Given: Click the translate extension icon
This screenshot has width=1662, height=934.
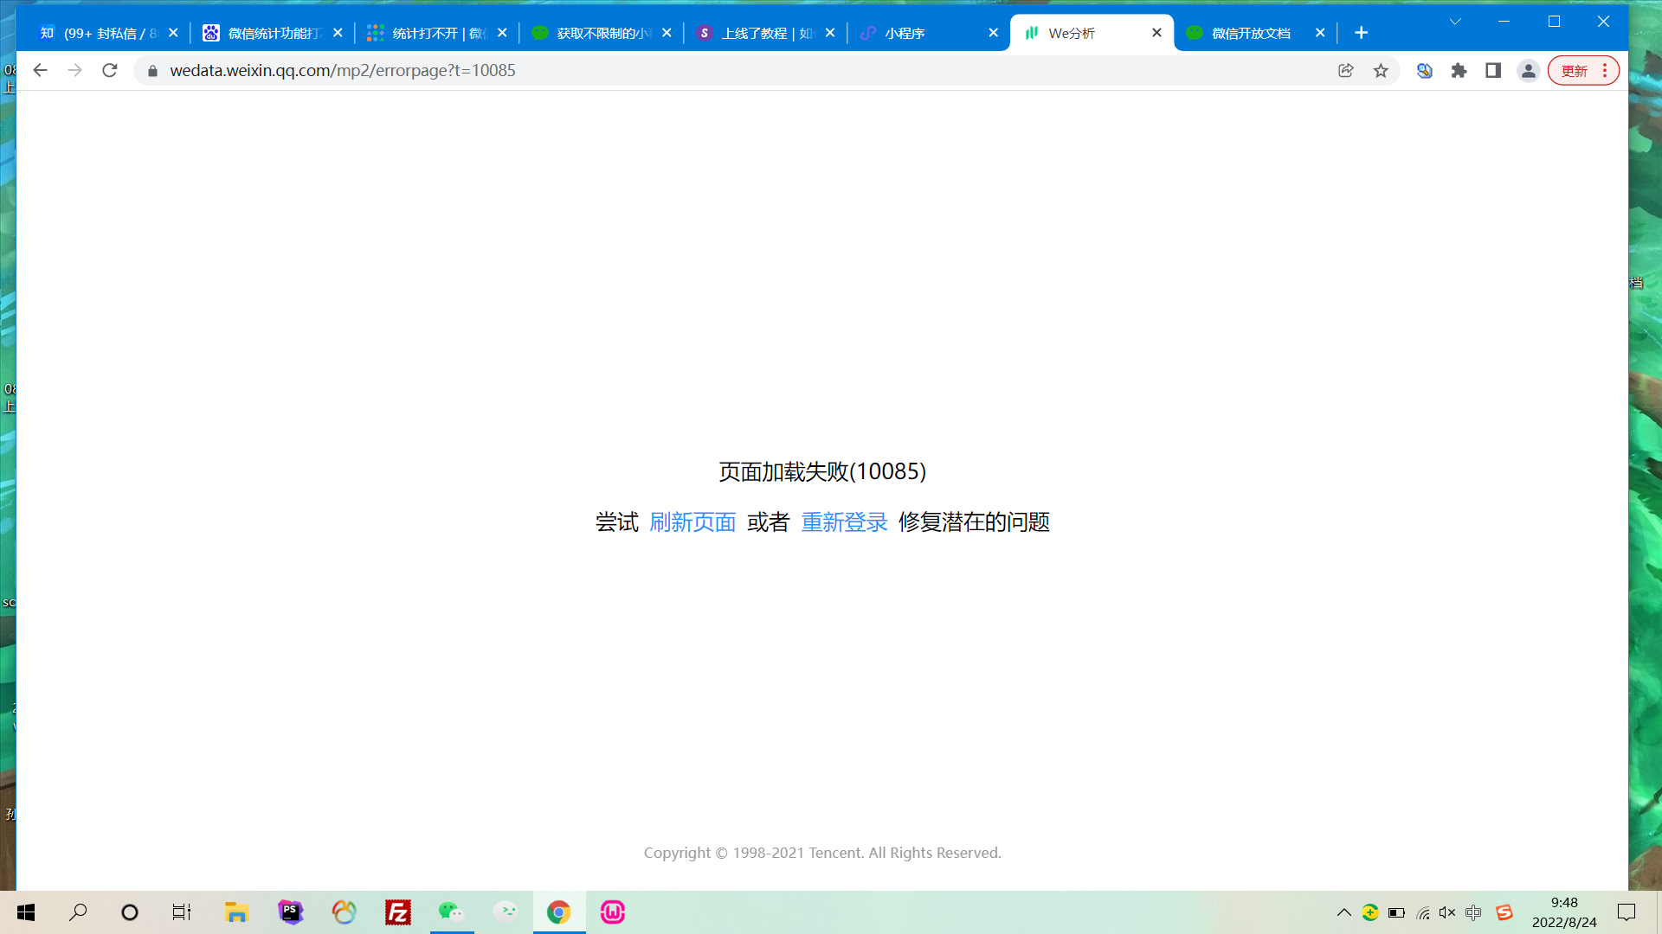Looking at the screenshot, I should [x=1425, y=71].
